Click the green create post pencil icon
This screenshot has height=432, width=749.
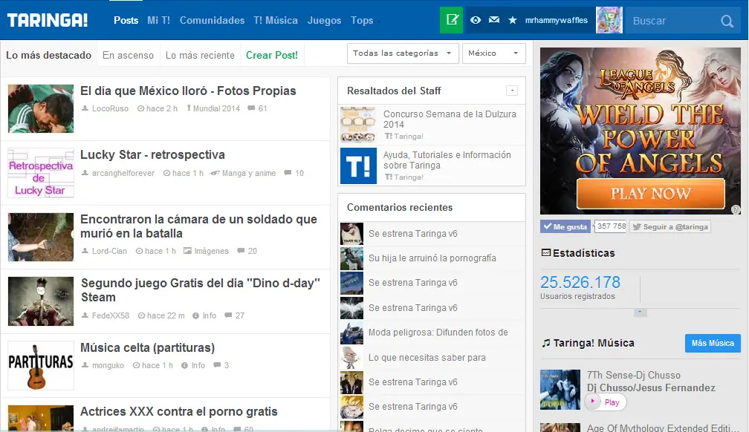pyautogui.click(x=452, y=20)
